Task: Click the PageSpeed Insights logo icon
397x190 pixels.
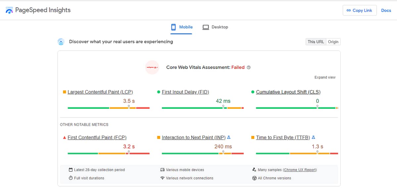Action: 9,10
